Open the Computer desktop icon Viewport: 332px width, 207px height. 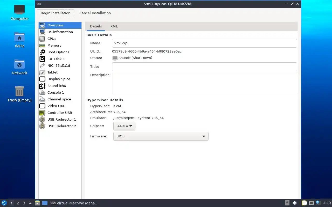point(19,10)
